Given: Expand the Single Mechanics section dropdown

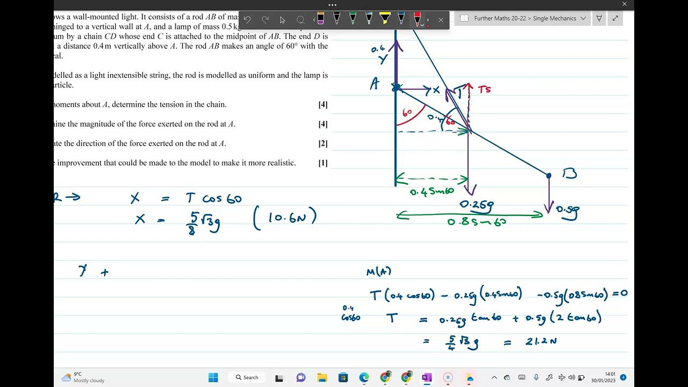Looking at the screenshot, I should (x=583, y=18).
